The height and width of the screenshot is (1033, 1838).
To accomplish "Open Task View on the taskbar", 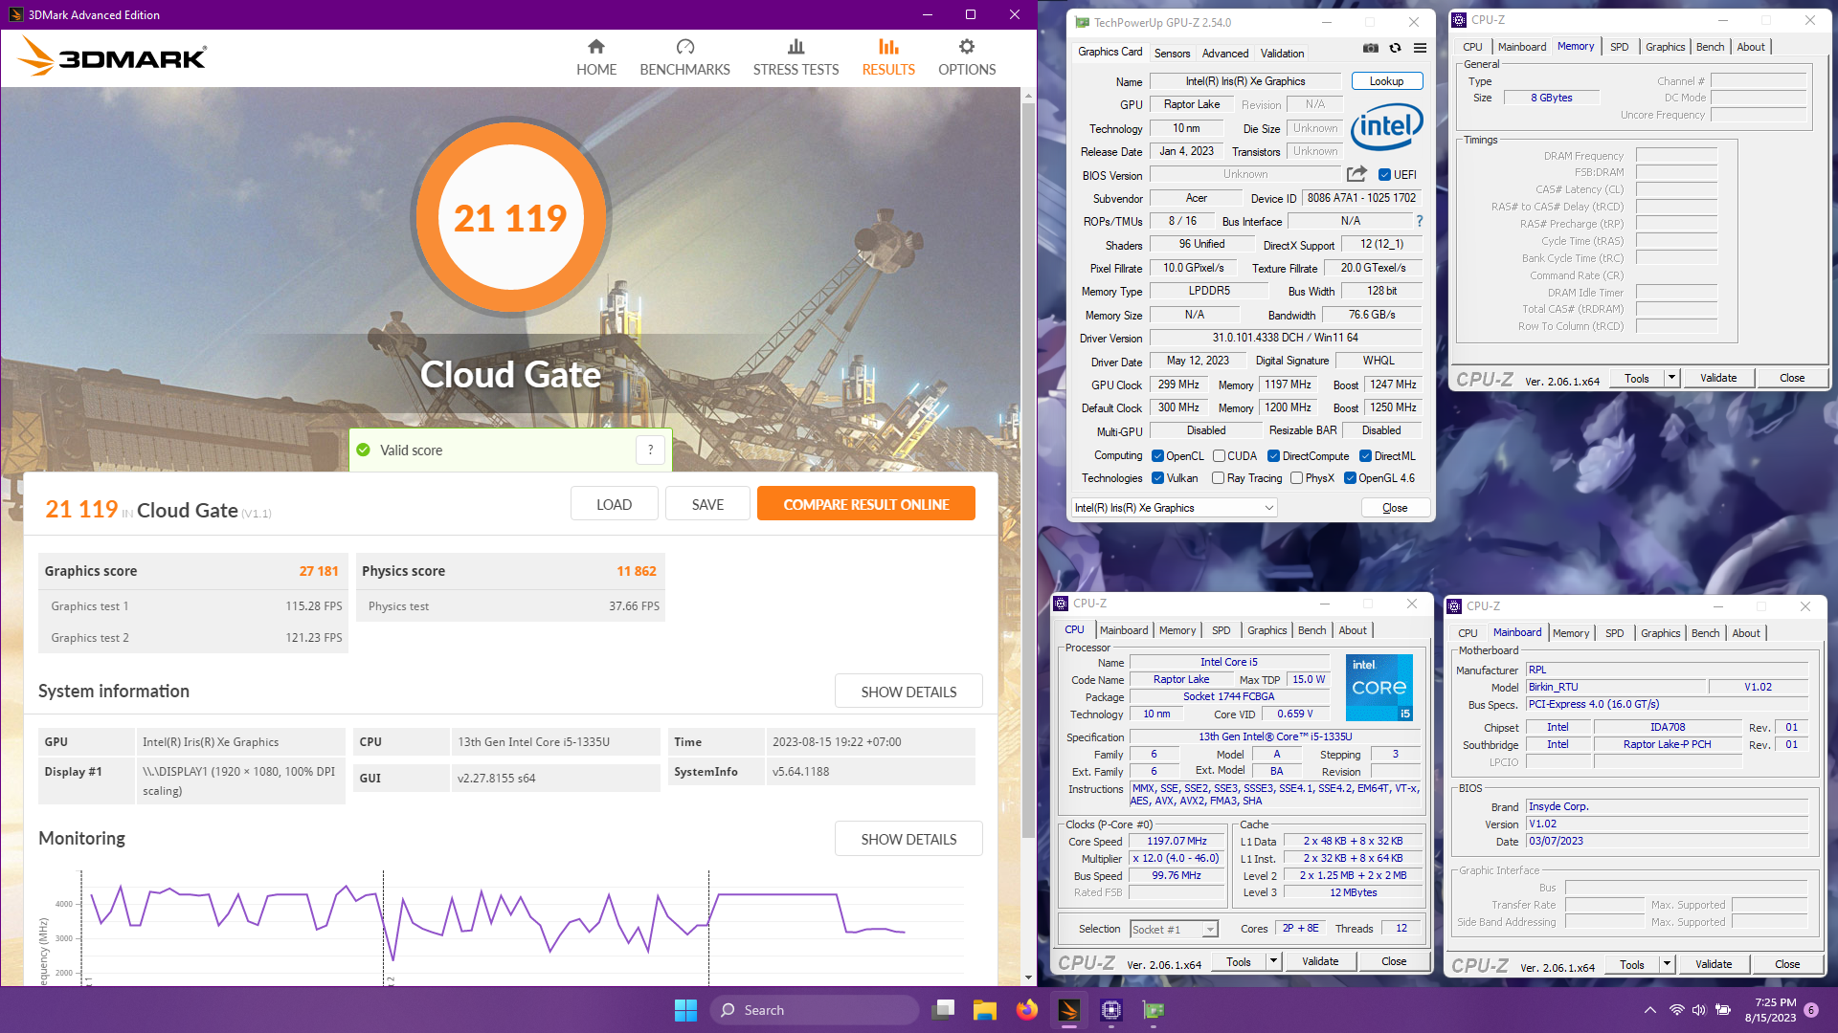I will [x=944, y=1010].
